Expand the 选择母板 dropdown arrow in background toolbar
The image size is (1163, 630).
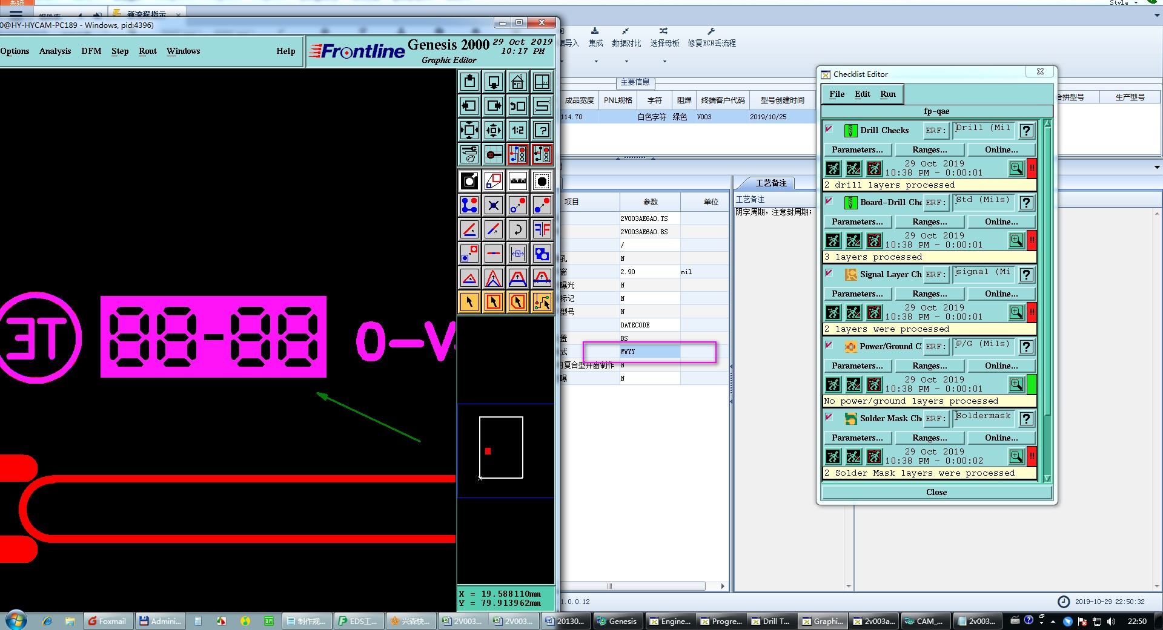coord(664,61)
